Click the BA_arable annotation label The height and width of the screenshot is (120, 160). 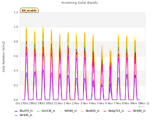pos(29,10)
